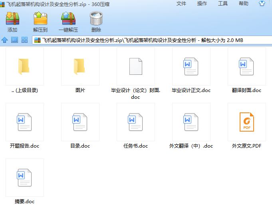Screen dimensions: 272x208
Task: Click the skin shirt icon in title bar
Action: tap(262, 3)
